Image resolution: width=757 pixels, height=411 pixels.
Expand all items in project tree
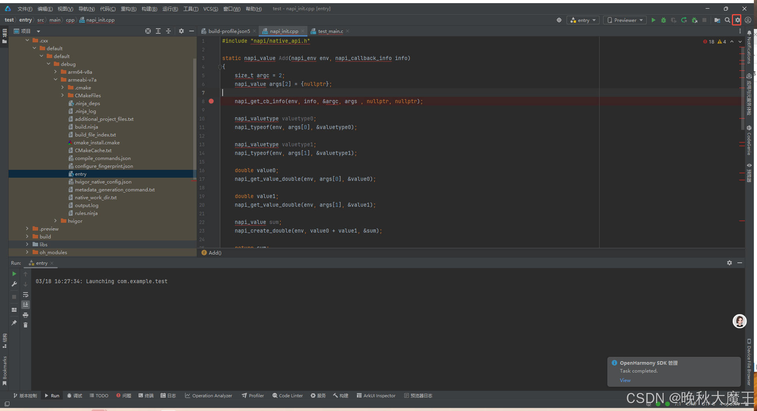click(x=158, y=31)
